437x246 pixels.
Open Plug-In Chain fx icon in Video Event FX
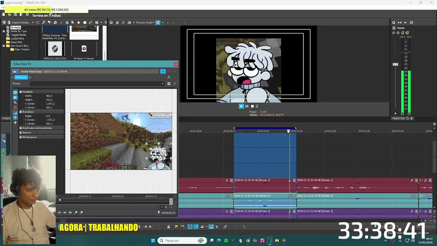(169, 77)
